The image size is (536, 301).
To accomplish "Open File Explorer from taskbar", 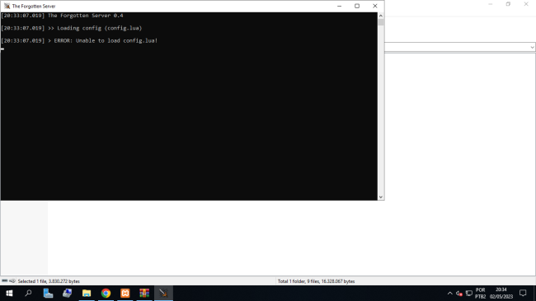I will [87, 293].
